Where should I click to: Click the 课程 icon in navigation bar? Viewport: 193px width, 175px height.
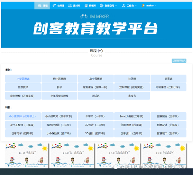coord(40,6)
